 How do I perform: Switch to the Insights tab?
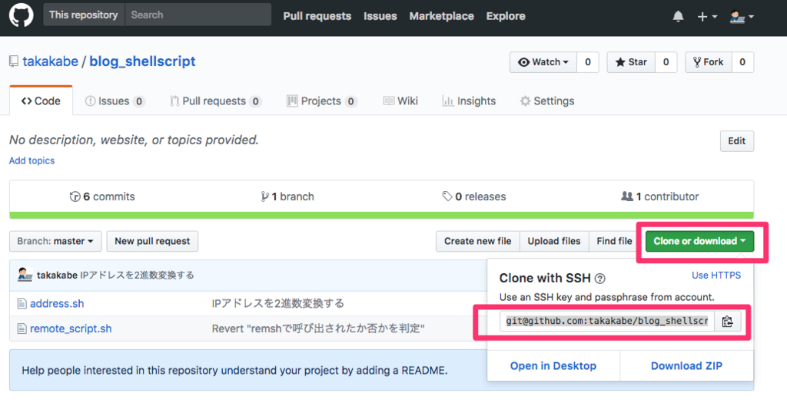pyautogui.click(x=469, y=101)
